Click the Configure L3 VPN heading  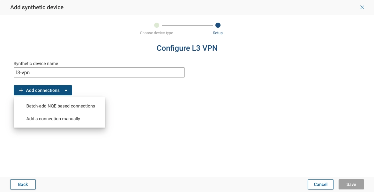point(187,48)
